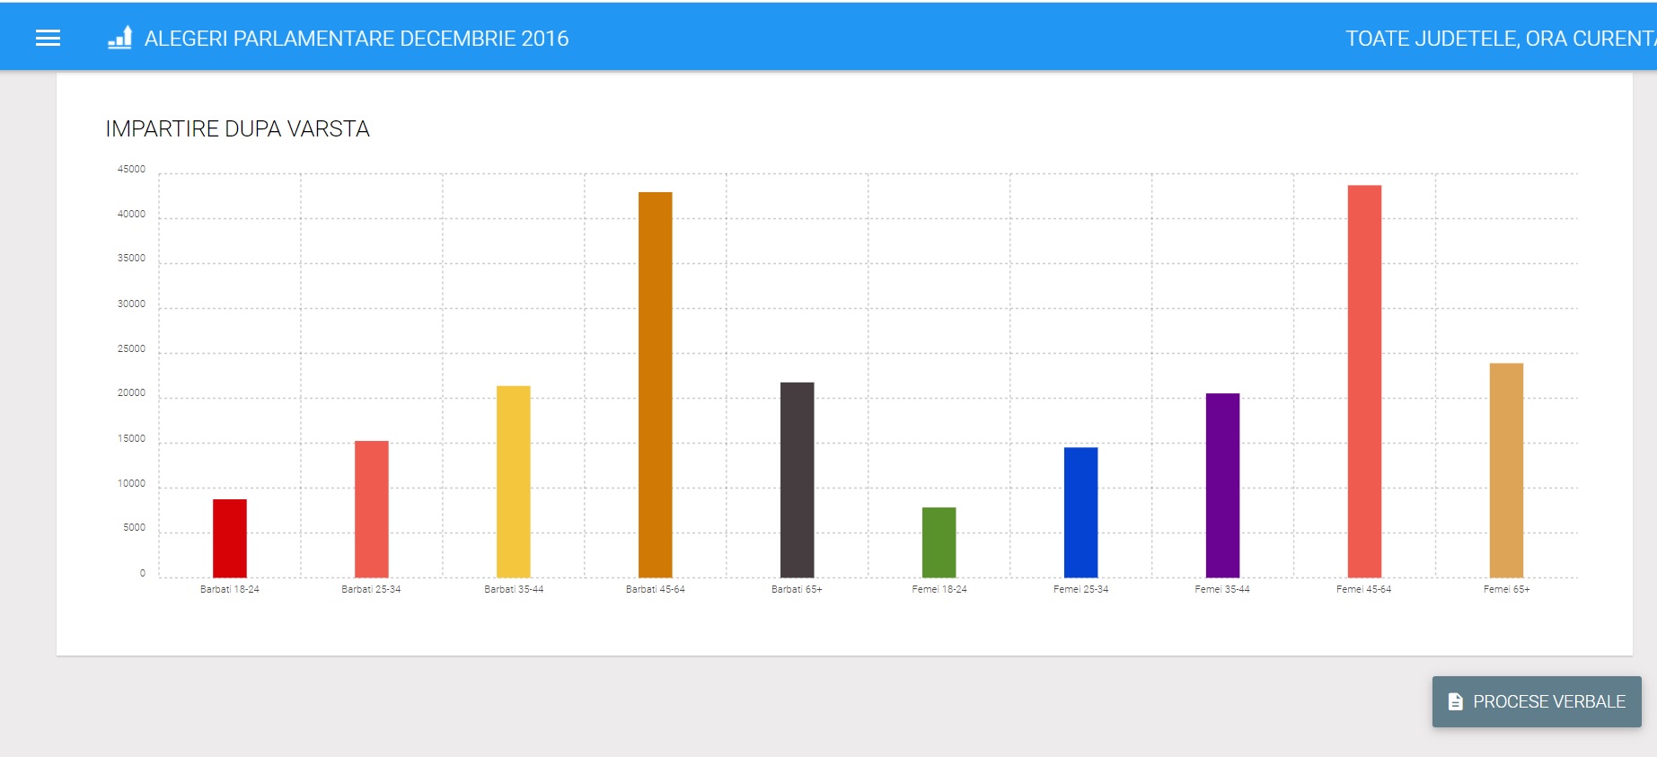Click the purple Femei 35-44 bar
1657x757 pixels.
pos(1222,485)
